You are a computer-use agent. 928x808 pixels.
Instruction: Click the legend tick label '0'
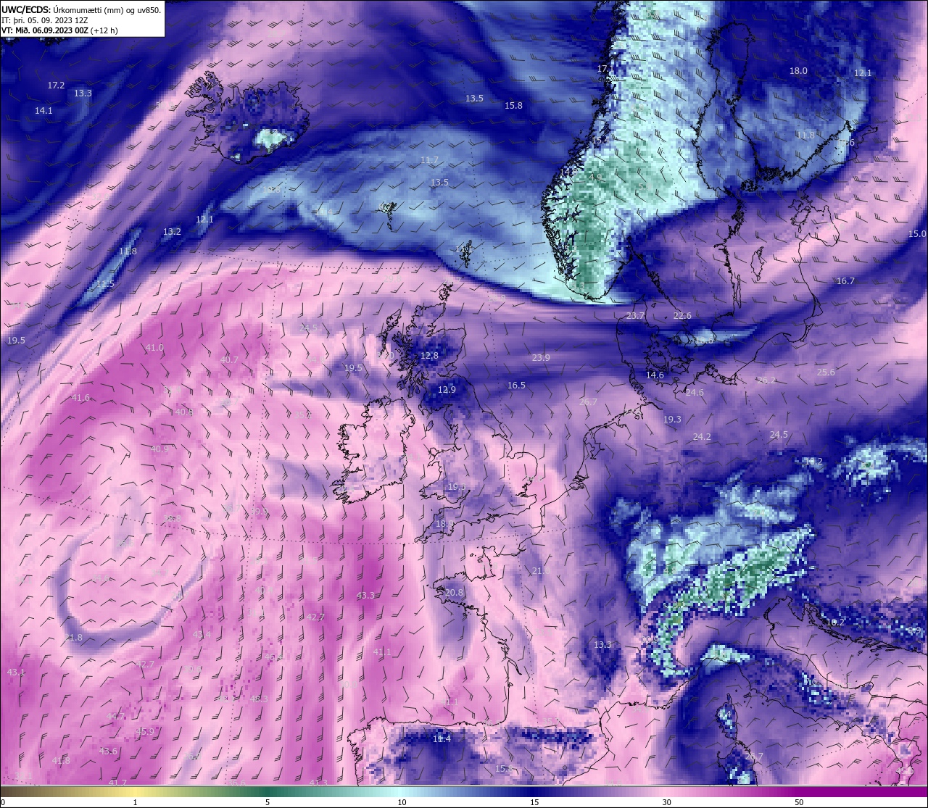click(x=2, y=802)
